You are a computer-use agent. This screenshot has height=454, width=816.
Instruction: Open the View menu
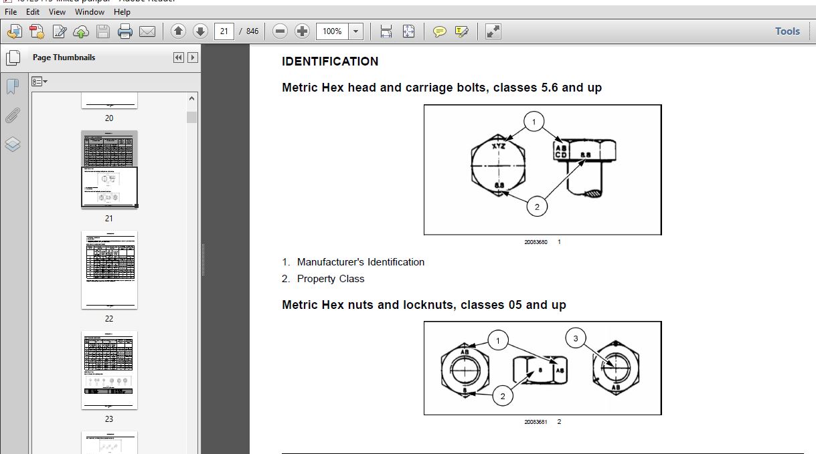pos(58,11)
